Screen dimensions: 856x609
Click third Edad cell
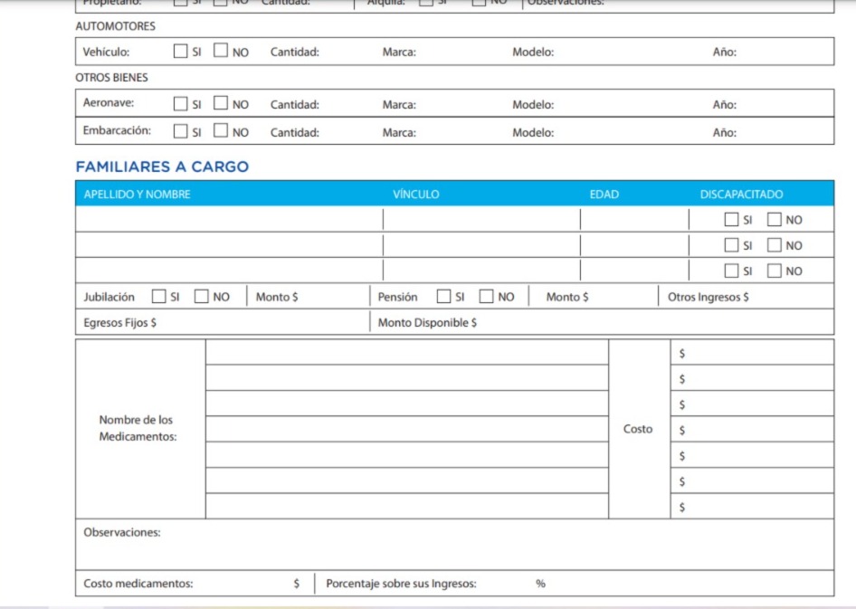click(x=634, y=271)
